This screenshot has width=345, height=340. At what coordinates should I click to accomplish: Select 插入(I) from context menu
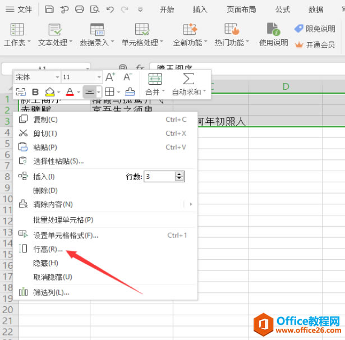[x=44, y=177]
